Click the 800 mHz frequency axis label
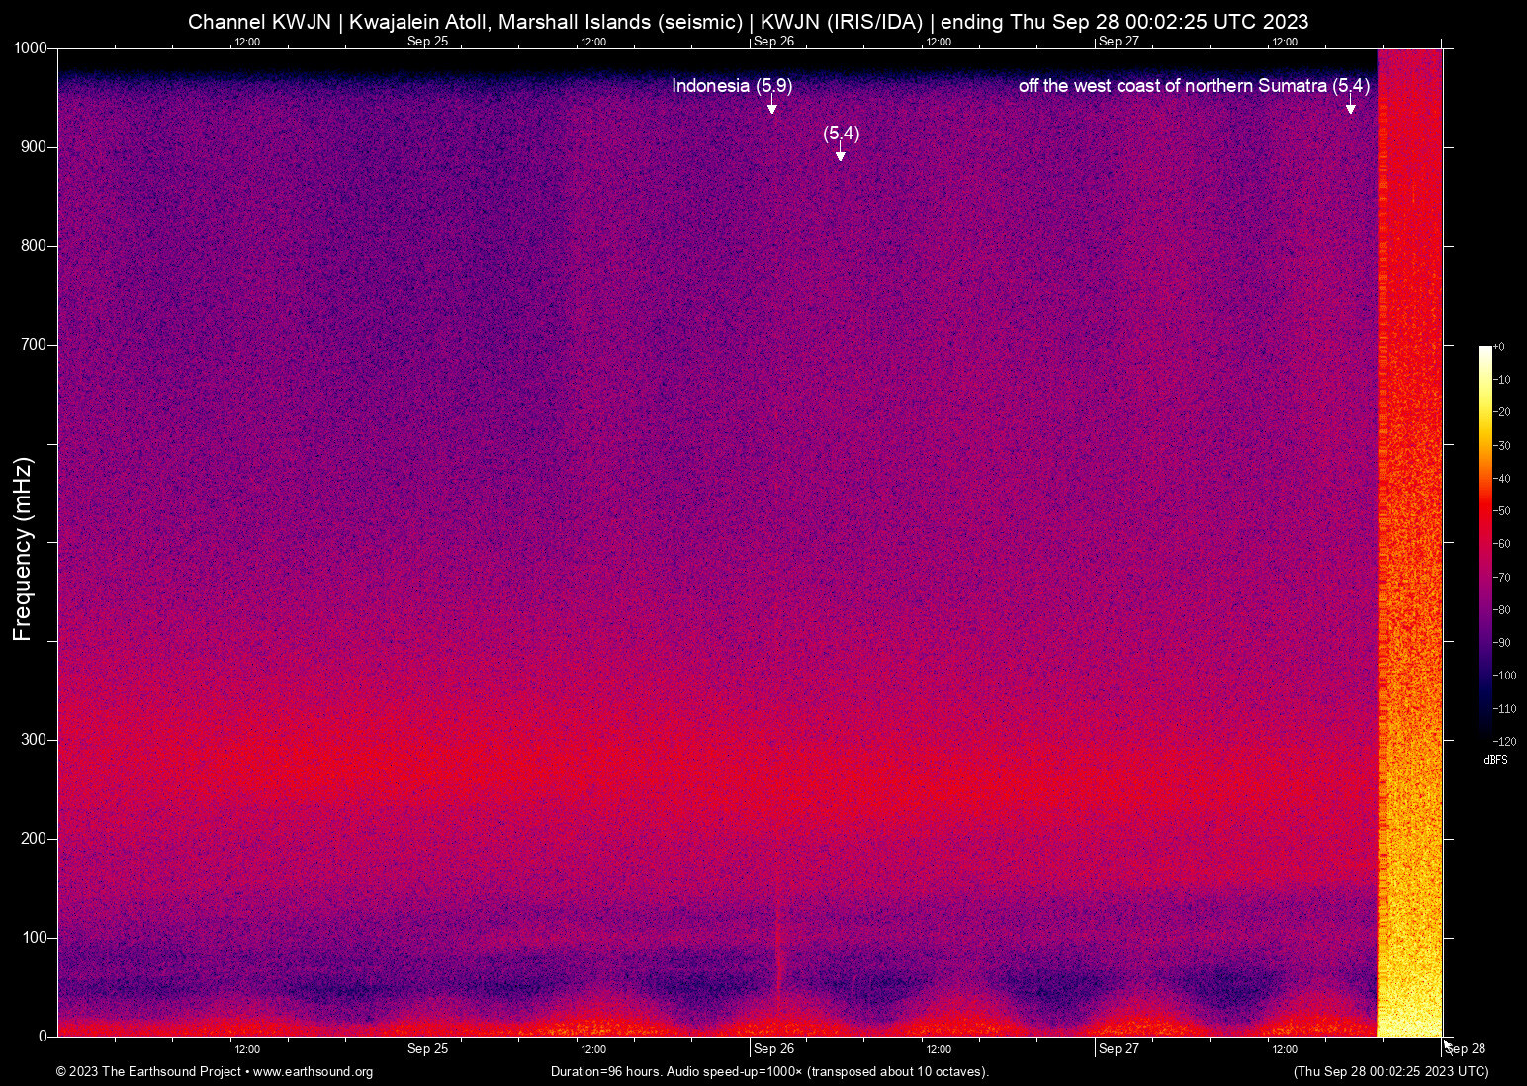1527x1086 pixels. click(x=35, y=246)
